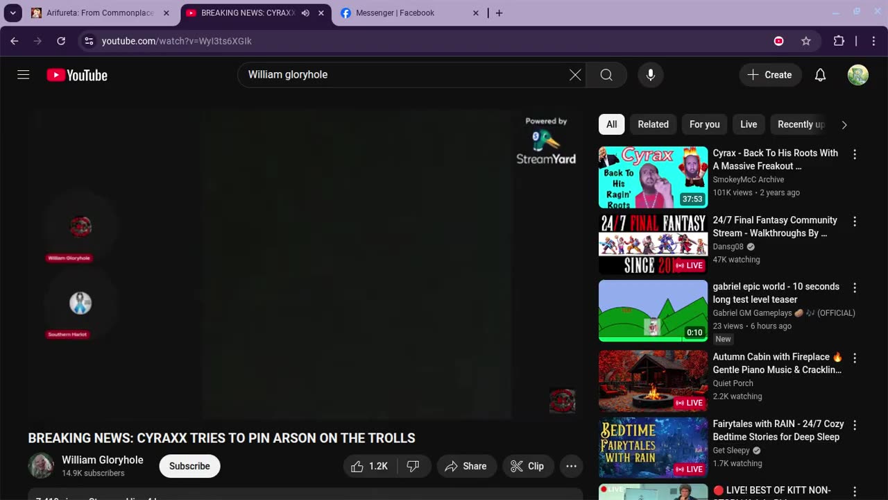
Task: Open new browser tab with plus
Action: pyautogui.click(x=499, y=13)
